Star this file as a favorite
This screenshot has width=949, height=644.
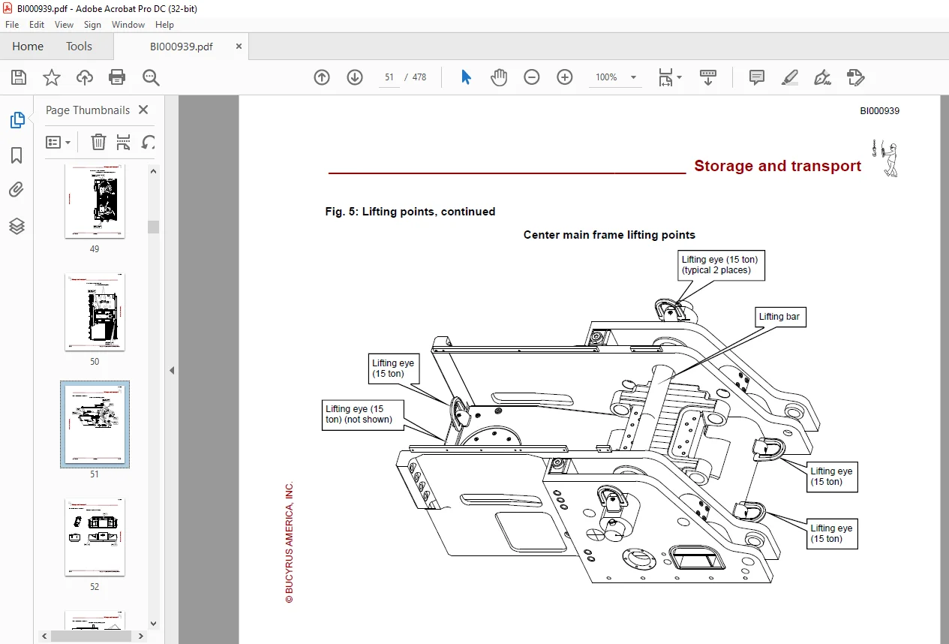(x=51, y=77)
